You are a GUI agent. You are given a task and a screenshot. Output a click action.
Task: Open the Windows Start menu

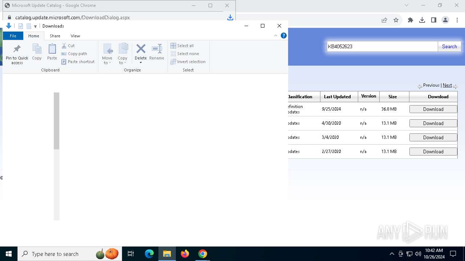pos(9,254)
